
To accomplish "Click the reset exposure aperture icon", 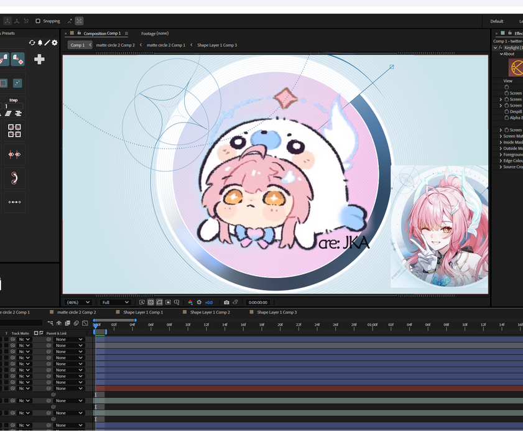I will point(199,302).
